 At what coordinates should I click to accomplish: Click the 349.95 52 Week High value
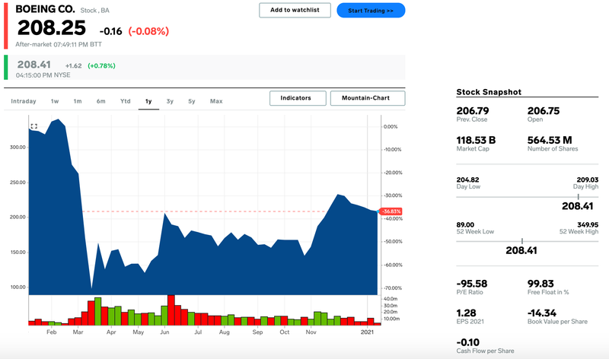pos(587,224)
